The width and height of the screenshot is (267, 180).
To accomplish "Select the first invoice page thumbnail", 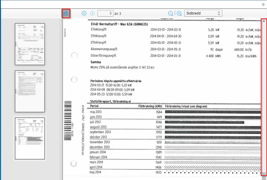I will tap(30, 44).
